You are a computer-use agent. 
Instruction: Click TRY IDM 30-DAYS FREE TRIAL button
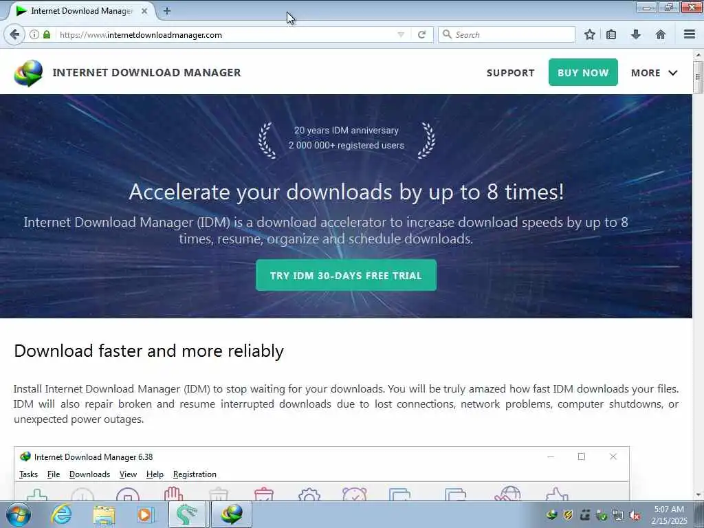click(x=346, y=275)
